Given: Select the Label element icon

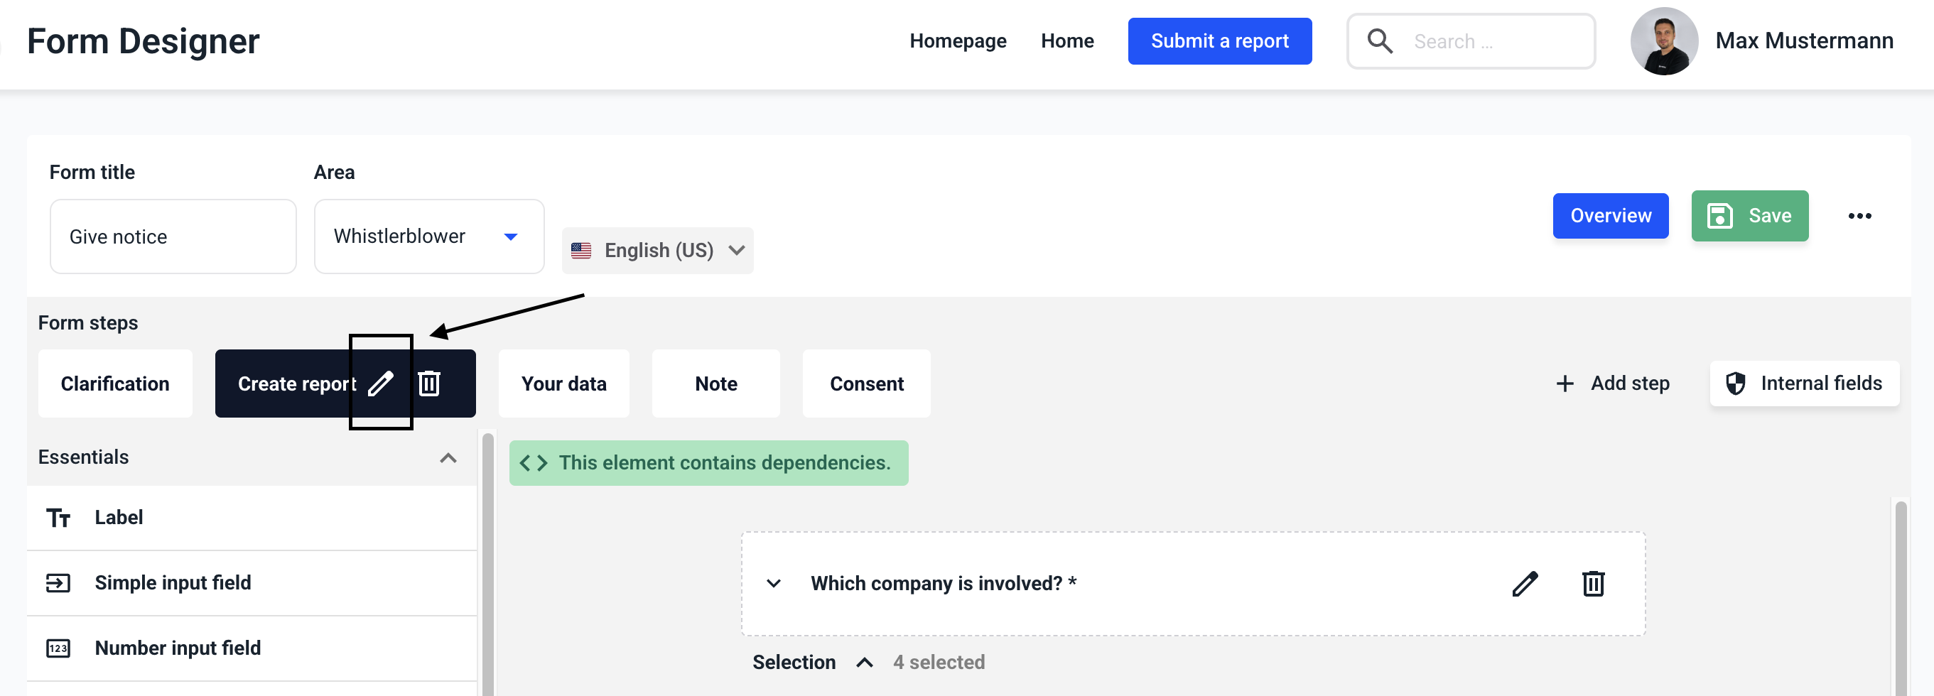Looking at the screenshot, I should click(58, 518).
